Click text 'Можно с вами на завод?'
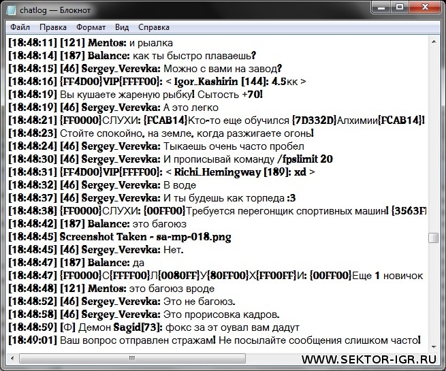Screen dimensions: 446x371 tap(223, 69)
